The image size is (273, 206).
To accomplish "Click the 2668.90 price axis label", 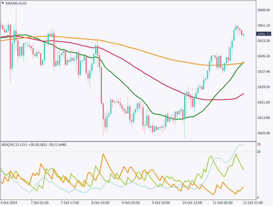I will 263,10.
